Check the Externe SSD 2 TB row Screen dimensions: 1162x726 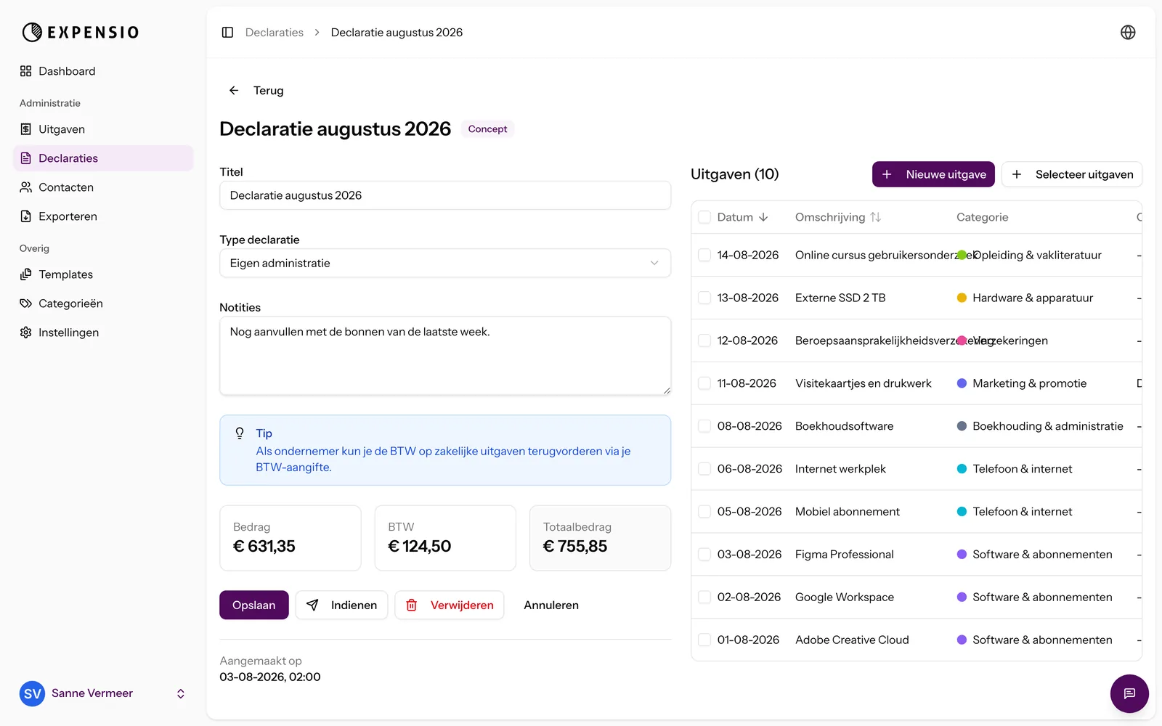click(704, 298)
